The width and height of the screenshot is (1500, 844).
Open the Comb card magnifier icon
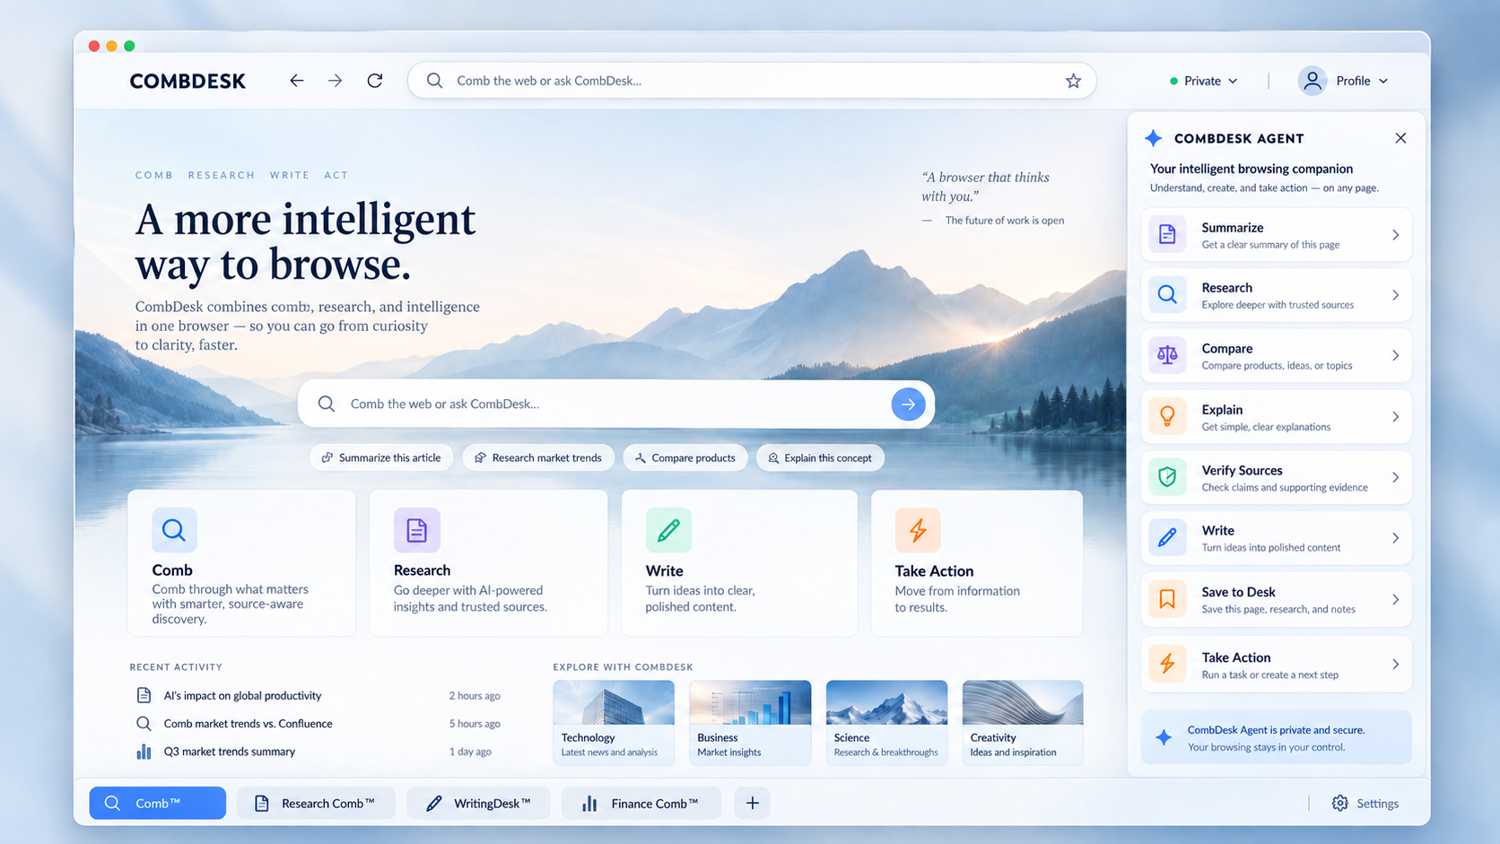tap(174, 530)
